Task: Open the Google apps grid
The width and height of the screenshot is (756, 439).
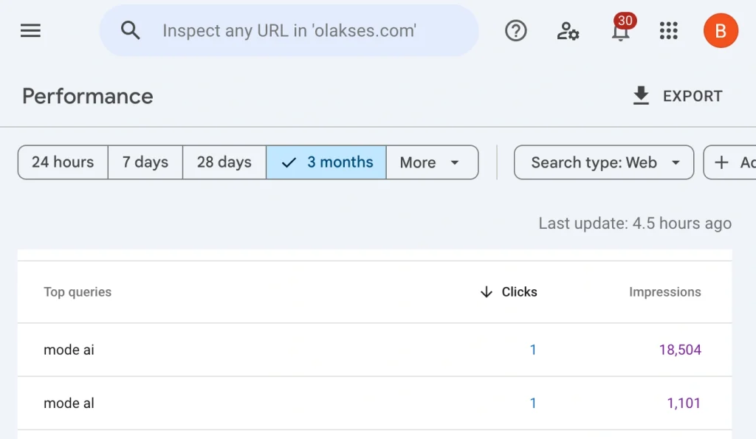Action: tap(668, 30)
